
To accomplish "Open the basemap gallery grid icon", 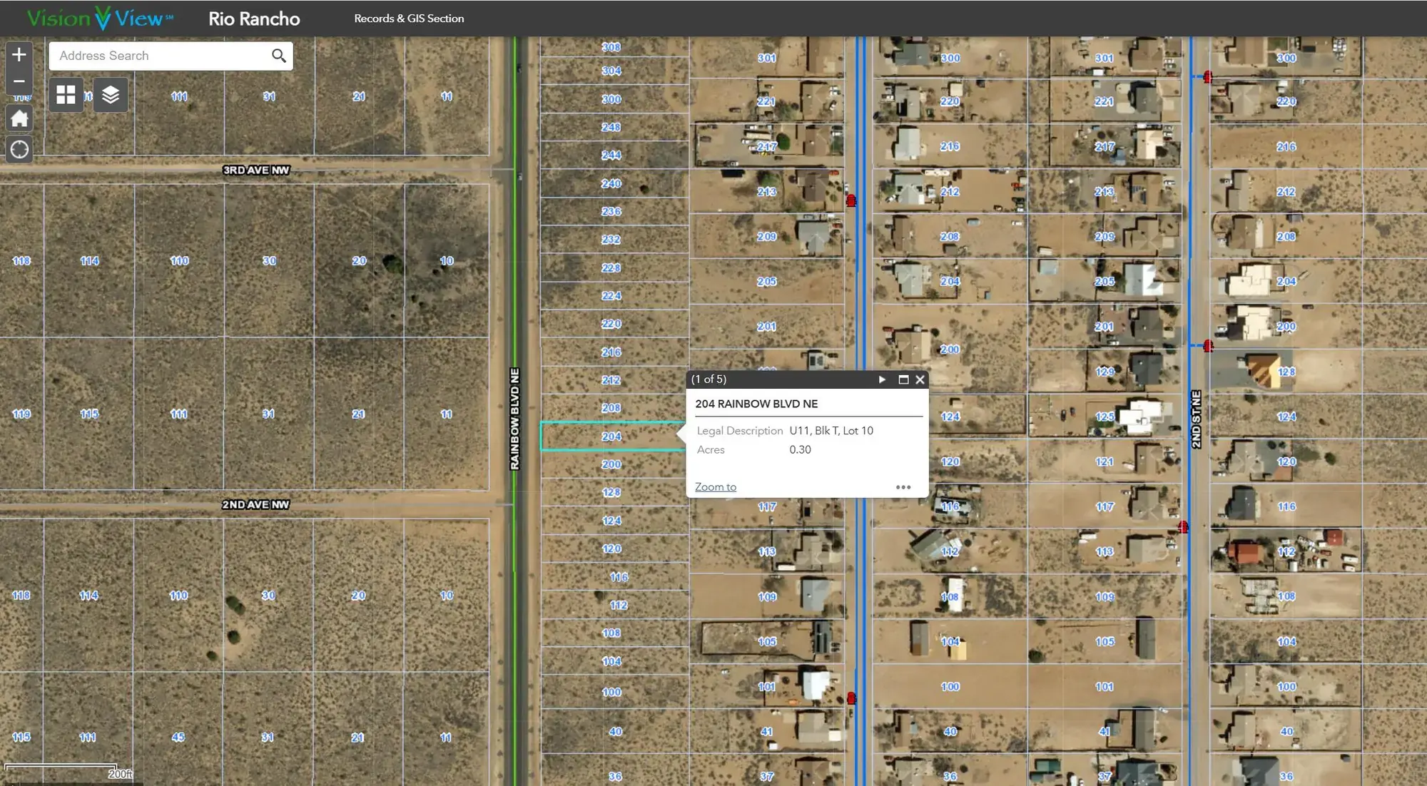I will click(66, 95).
